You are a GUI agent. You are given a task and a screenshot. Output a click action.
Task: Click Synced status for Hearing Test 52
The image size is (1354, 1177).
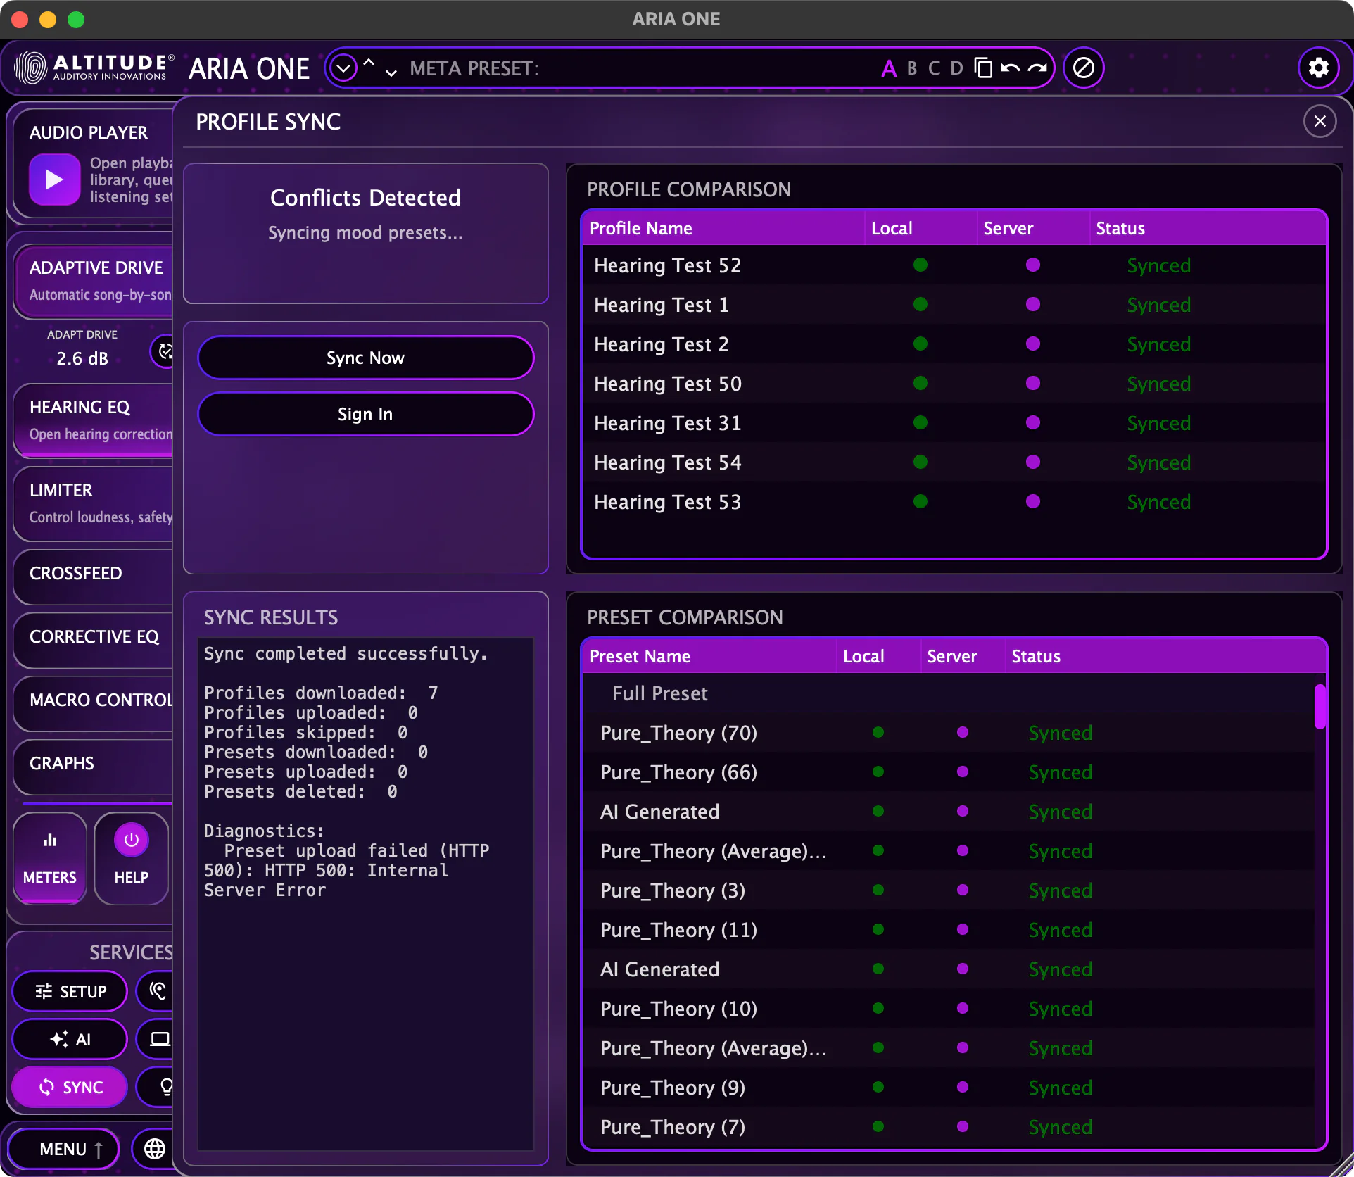[1158, 265]
